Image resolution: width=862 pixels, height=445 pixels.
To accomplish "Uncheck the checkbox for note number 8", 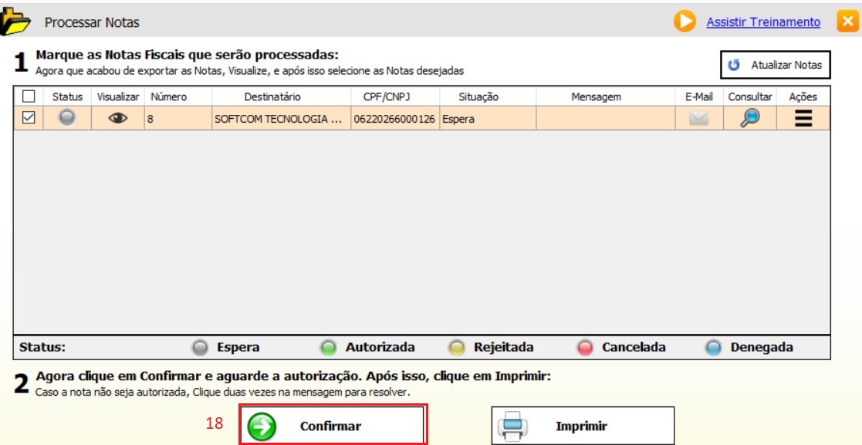I will pos(28,119).
